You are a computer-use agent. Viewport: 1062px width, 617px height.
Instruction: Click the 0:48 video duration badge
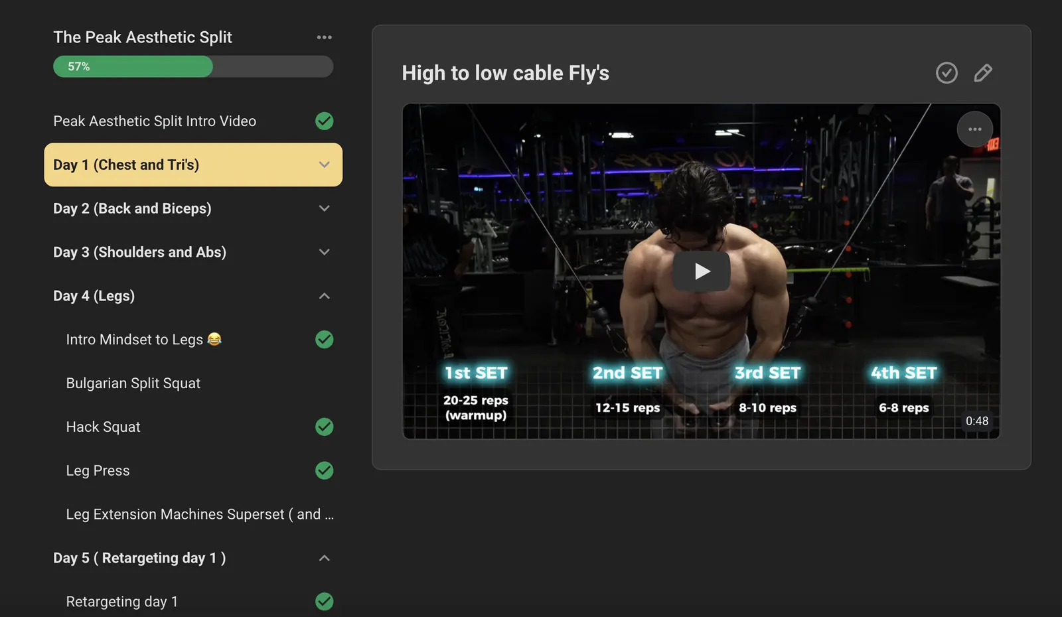point(976,421)
